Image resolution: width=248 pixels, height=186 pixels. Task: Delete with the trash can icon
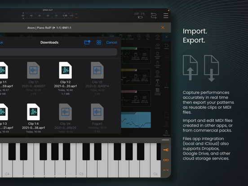pos(166,124)
